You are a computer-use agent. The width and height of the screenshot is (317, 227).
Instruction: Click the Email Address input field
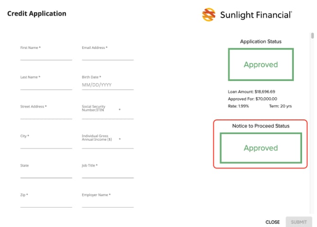click(107, 56)
